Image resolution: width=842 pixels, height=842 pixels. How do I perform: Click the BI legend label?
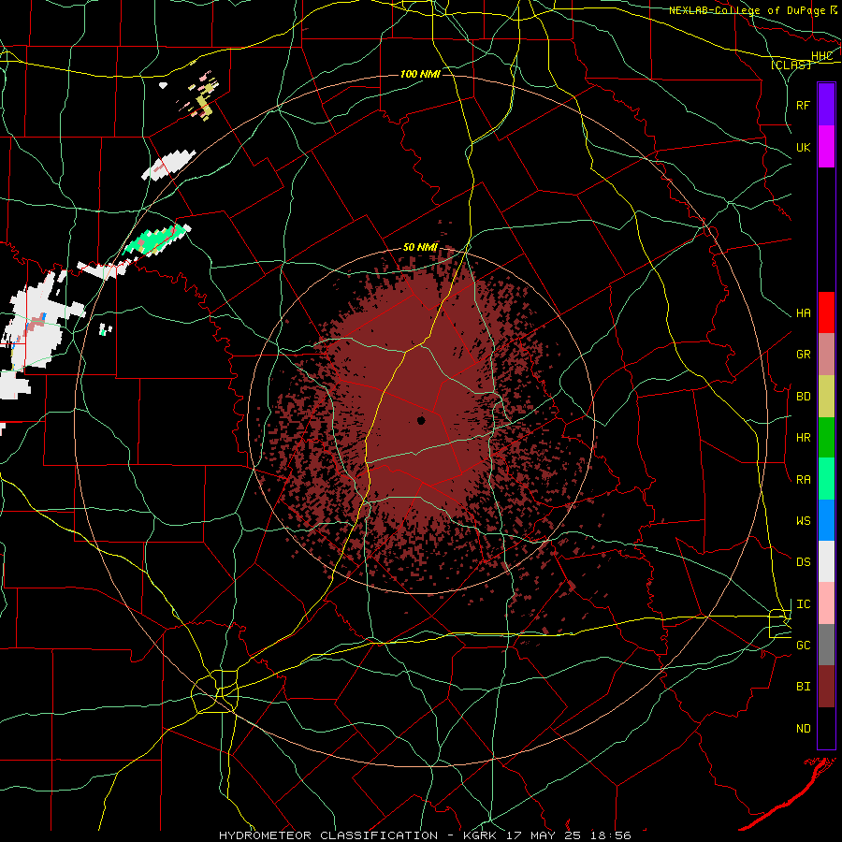(803, 687)
